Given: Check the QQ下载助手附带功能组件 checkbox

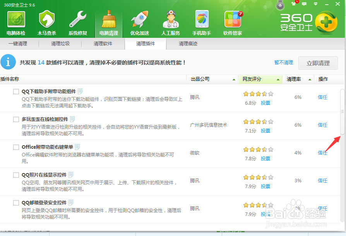Looking at the screenshot, I should coord(16,92).
